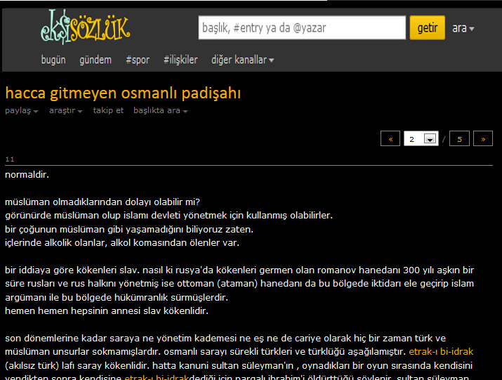This screenshot has height=380, width=502.
Task: Go to next page with » button
Action: [482, 139]
